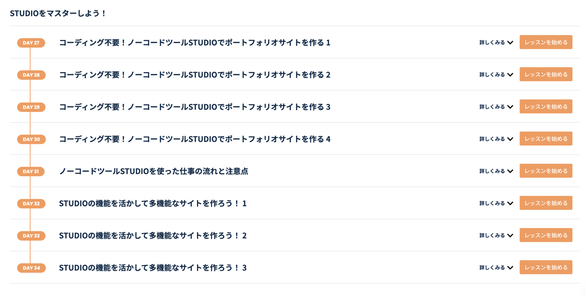Screen dimensions: 585x296
Task: Start the DAY 27 lesson
Action: pyautogui.click(x=546, y=42)
